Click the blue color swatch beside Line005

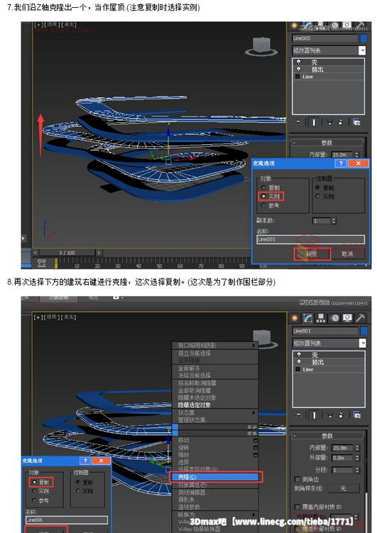point(363,38)
